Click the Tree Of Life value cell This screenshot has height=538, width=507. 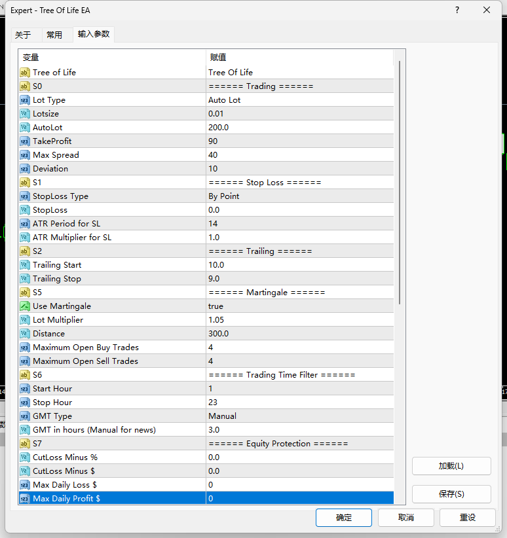300,73
